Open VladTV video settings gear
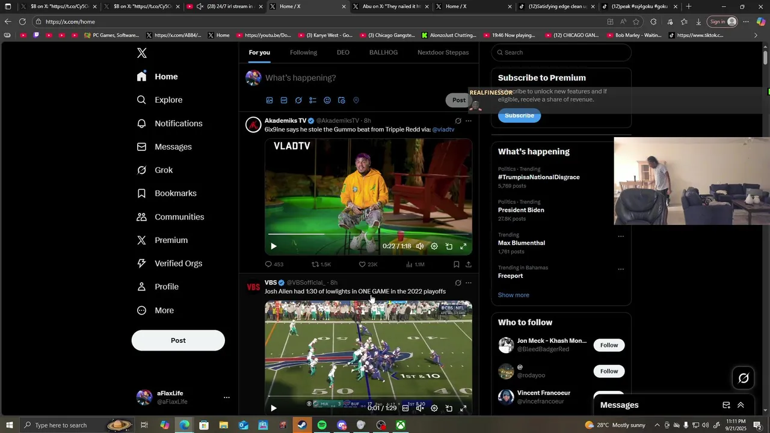 click(x=434, y=246)
